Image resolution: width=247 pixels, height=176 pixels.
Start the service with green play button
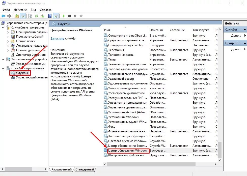(x=64, y=16)
